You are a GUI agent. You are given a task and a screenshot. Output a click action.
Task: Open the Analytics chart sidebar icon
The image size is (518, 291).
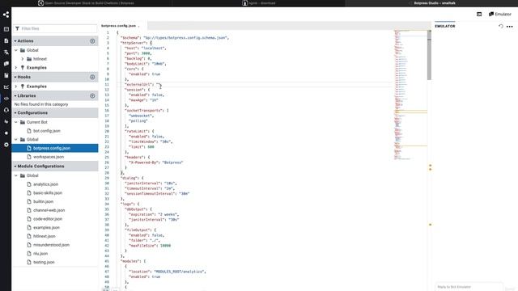tap(6, 86)
